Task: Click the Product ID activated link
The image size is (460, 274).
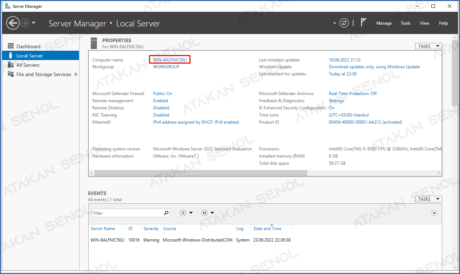Action: click(365, 122)
